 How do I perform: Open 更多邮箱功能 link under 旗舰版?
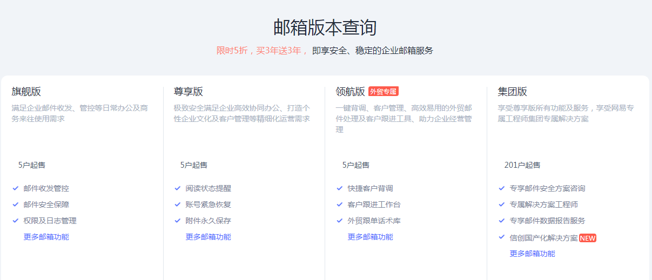pos(46,237)
